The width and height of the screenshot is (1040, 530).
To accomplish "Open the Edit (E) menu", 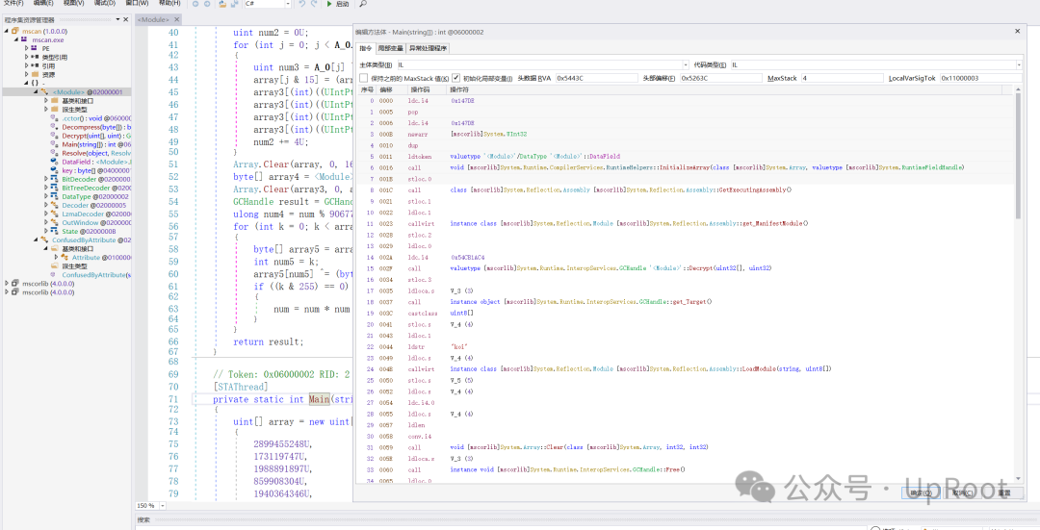I will point(43,3).
